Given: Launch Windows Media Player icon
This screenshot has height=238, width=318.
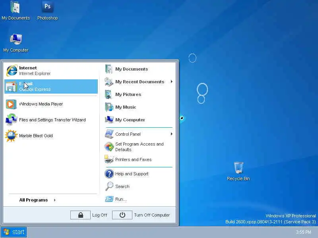Looking at the screenshot, I should tap(11, 104).
